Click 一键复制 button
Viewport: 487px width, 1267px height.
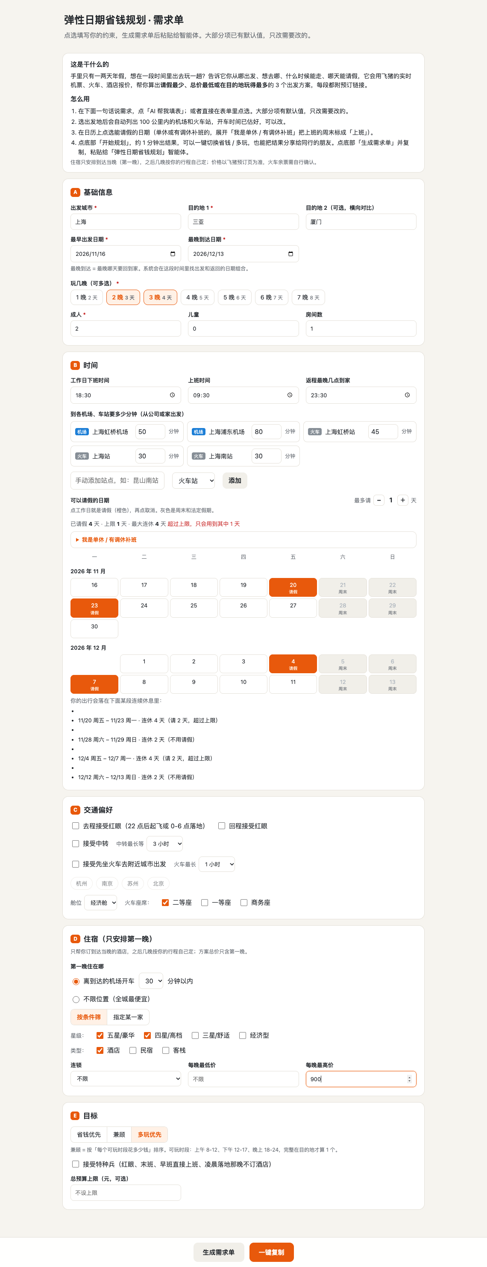point(272,1252)
